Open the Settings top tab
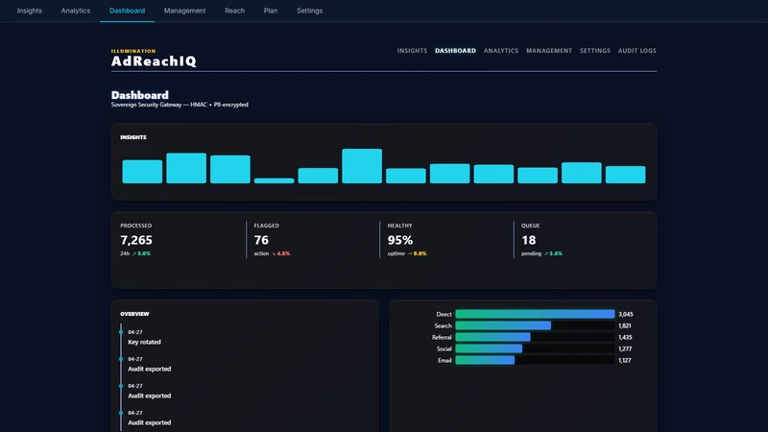The image size is (768, 432). pos(309,11)
